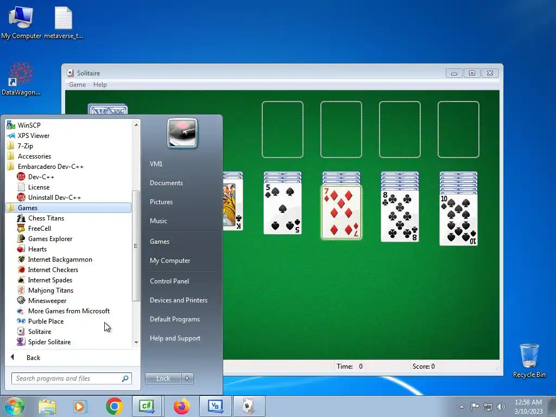Image resolution: width=556 pixels, height=417 pixels.
Task: Open Devices and Printers
Action: [x=178, y=300]
